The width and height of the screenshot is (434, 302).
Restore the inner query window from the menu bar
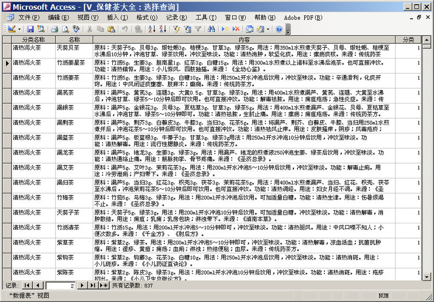click(x=419, y=17)
